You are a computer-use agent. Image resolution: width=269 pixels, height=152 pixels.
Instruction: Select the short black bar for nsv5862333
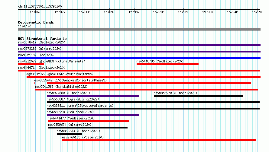(x=69, y=134)
